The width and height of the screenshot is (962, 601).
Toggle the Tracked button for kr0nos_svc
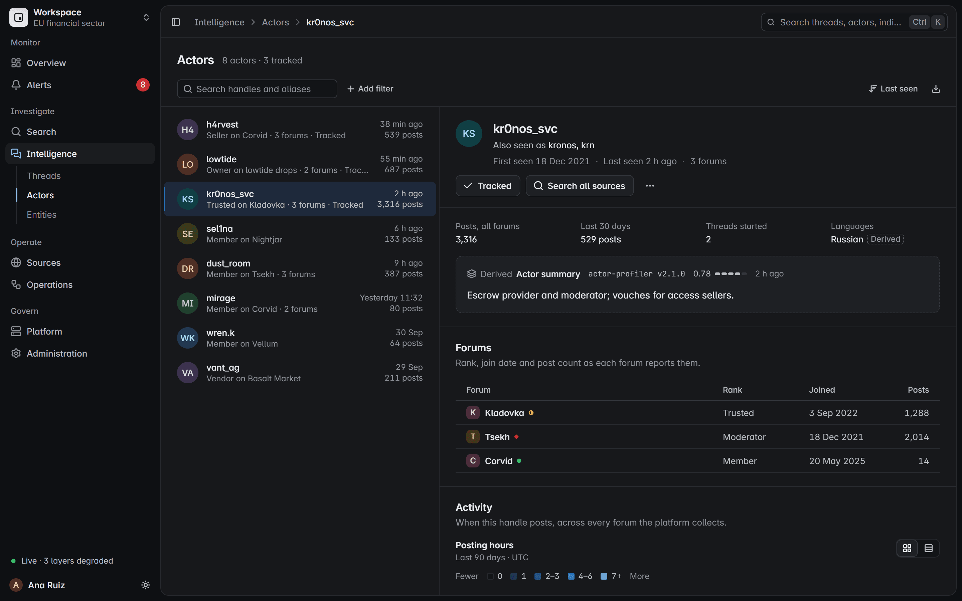pyautogui.click(x=488, y=186)
